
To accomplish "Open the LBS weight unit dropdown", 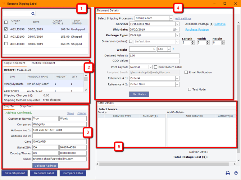I will (x=169, y=49).
